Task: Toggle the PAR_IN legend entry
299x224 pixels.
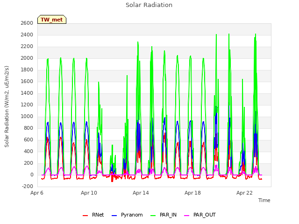Action: [x=164, y=215]
